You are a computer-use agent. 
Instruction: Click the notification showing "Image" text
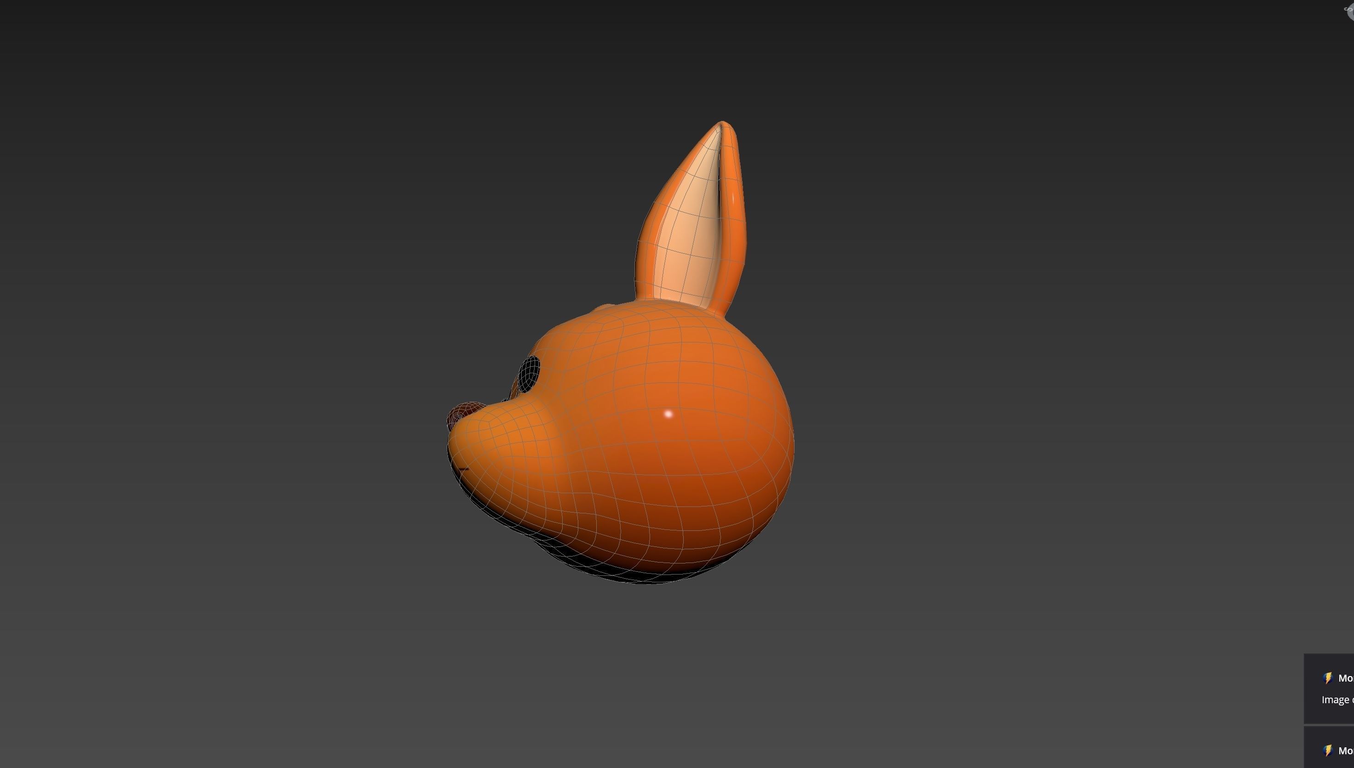pyautogui.click(x=1329, y=688)
